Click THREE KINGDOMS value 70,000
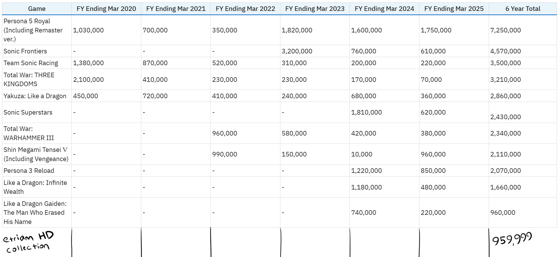 pos(431,80)
